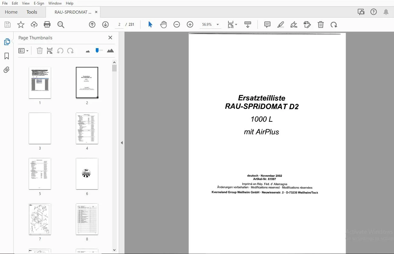Go to previous page with up arrow
394x254 pixels.
coord(92,25)
